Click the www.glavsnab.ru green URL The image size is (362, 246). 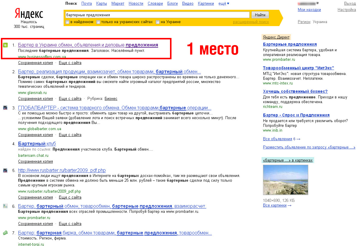(32, 93)
